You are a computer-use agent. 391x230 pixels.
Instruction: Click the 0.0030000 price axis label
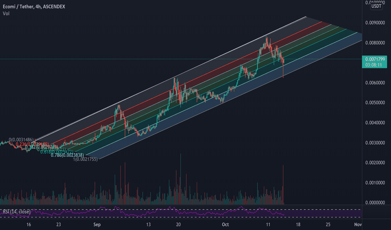[x=375, y=143]
